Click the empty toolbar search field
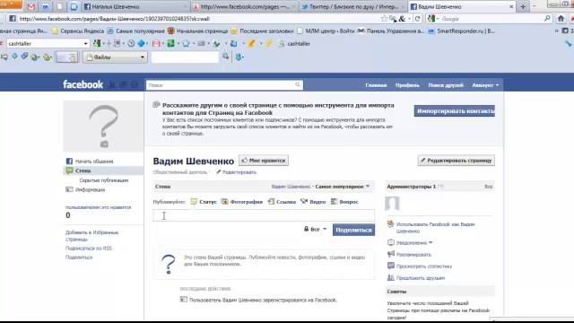574x323 pixels. click(185, 57)
